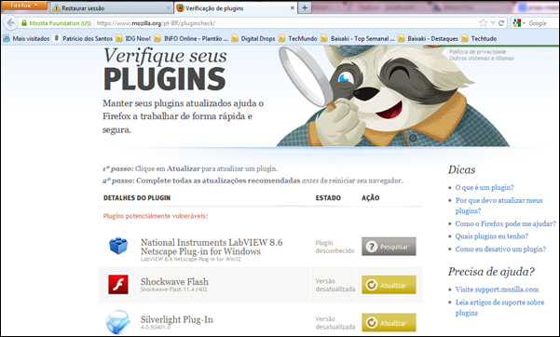Click the Outros sistemas e idiomas link

[x=482, y=59]
